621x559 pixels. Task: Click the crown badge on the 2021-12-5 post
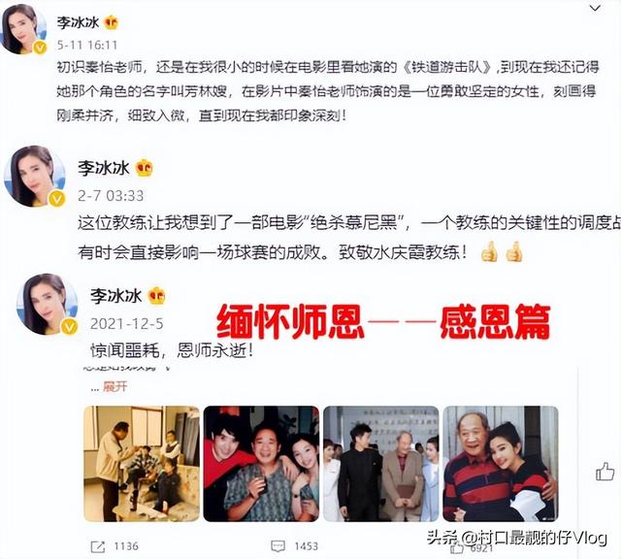tap(156, 296)
